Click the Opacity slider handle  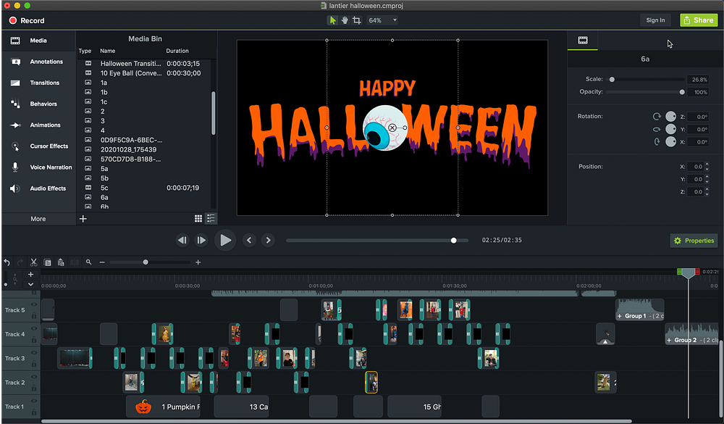click(682, 92)
